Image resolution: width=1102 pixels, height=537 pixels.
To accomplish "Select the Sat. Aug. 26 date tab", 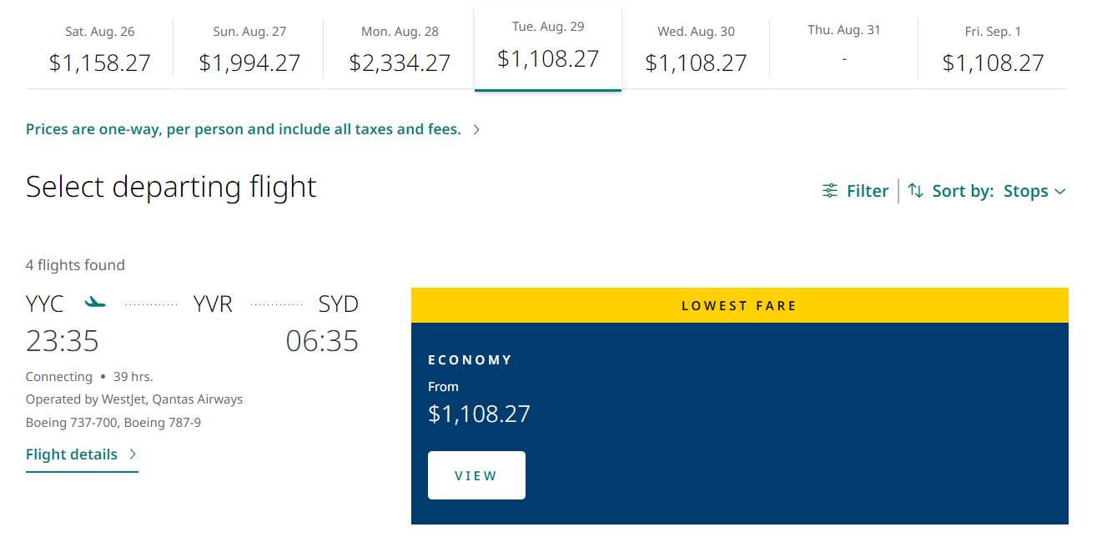I will (x=99, y=50).
